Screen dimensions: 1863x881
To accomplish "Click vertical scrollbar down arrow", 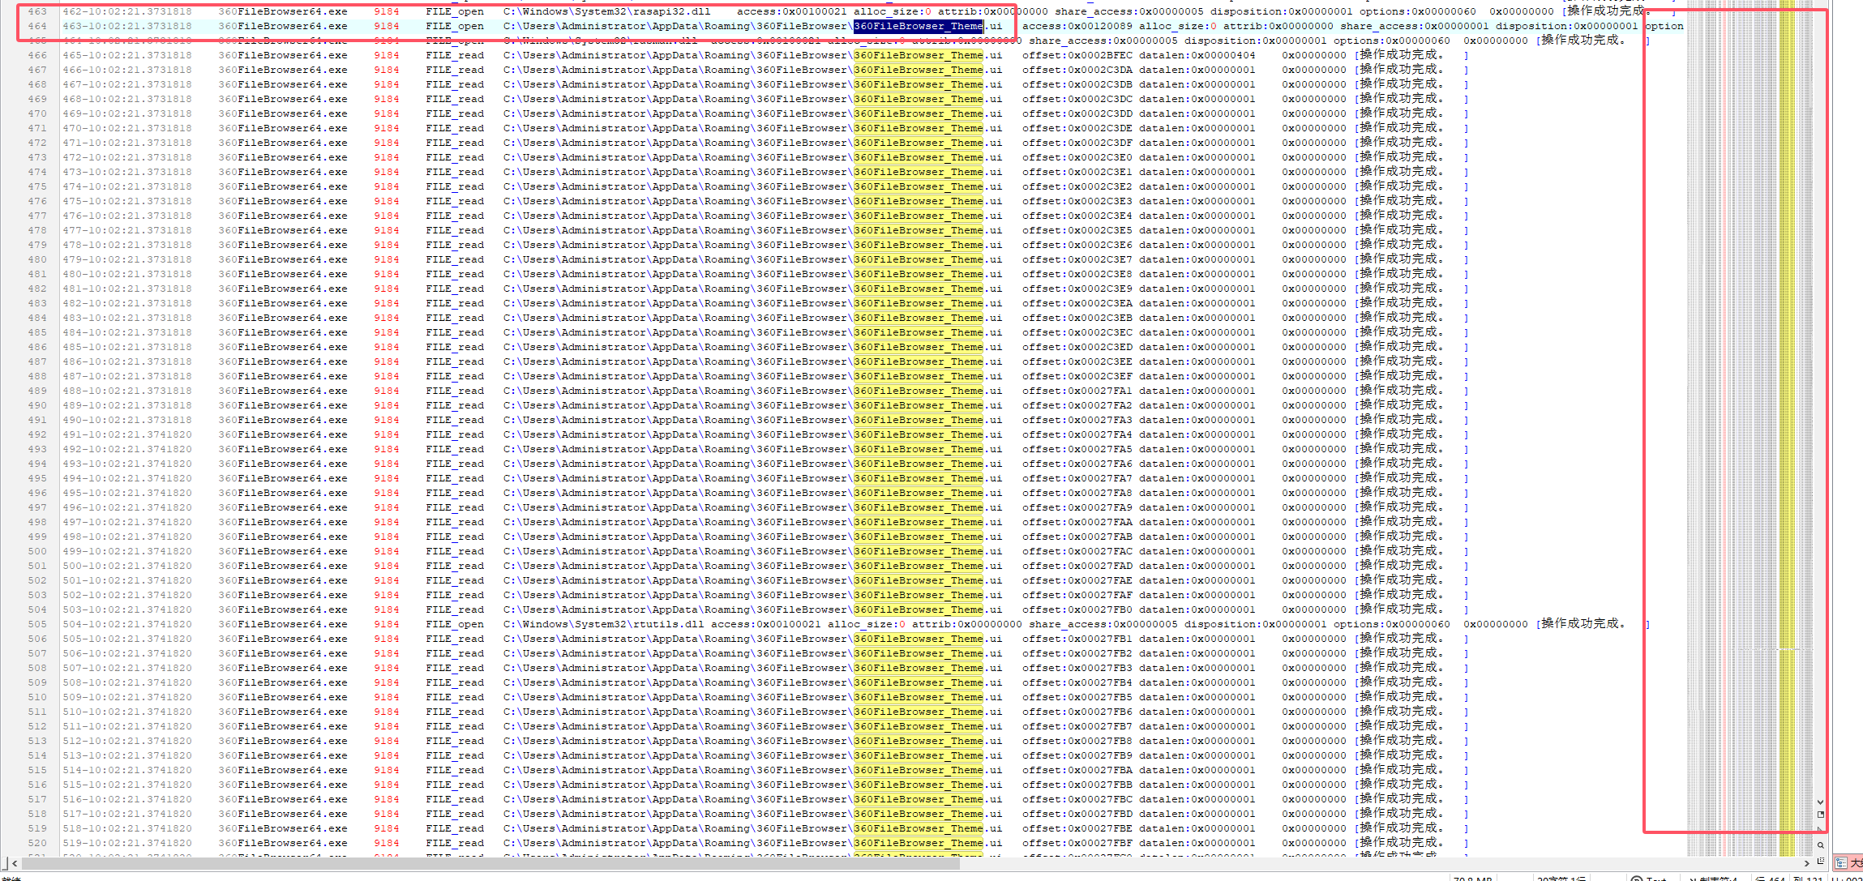I will pos(1820,802).
